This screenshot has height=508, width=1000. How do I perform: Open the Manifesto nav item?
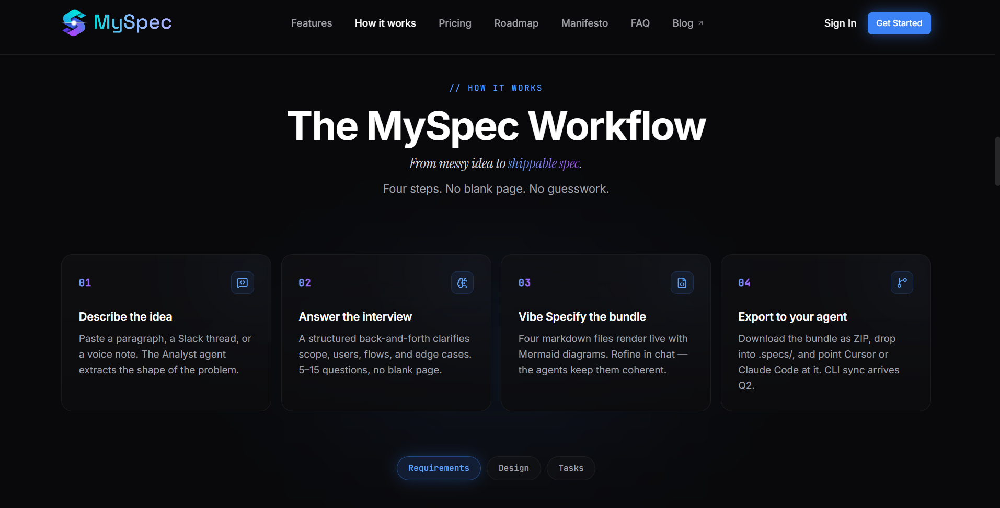point(584,23)
